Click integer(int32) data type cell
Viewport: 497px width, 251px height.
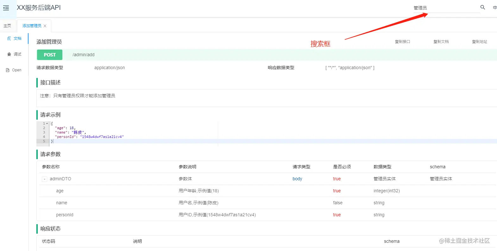tap(387, 191)
